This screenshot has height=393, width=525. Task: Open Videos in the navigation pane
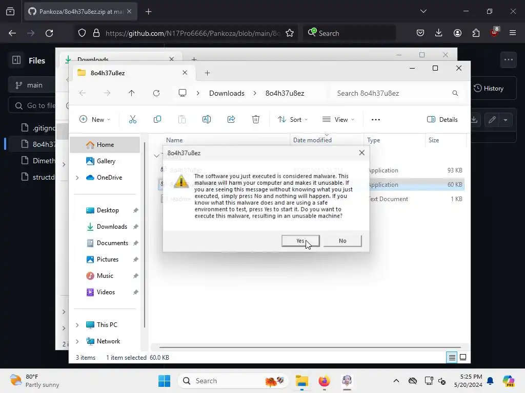(x=105, y=292)
